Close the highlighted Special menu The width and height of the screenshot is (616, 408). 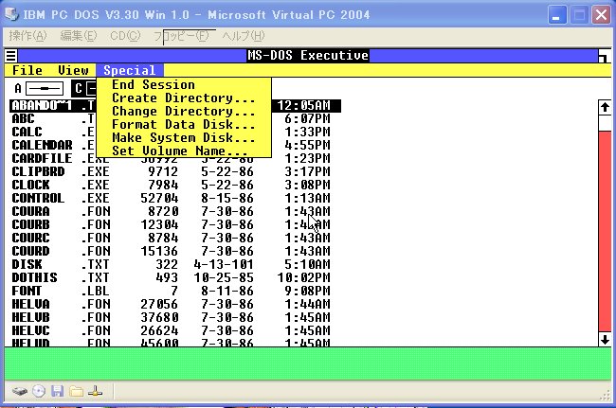tap(130, 71)
